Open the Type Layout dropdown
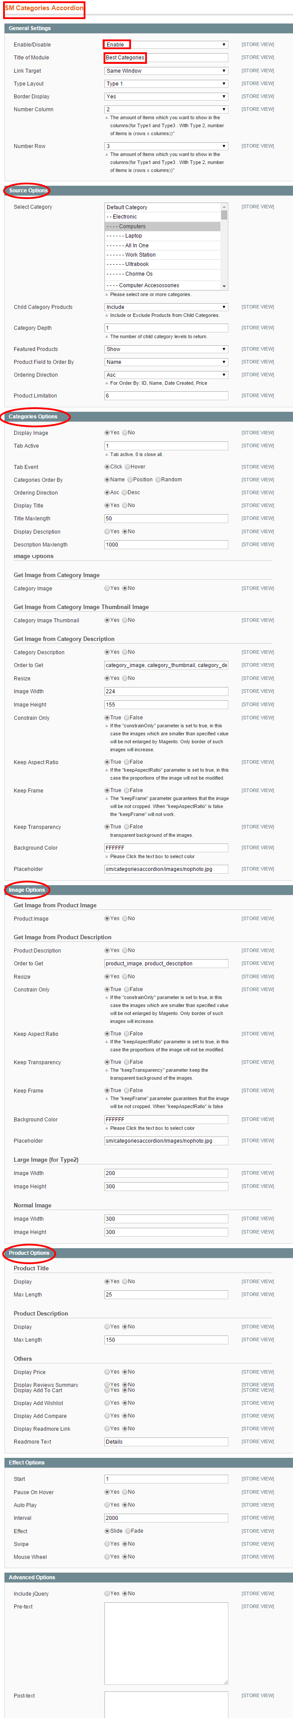Screen dimensions: 293x1718 pos(166,84)
